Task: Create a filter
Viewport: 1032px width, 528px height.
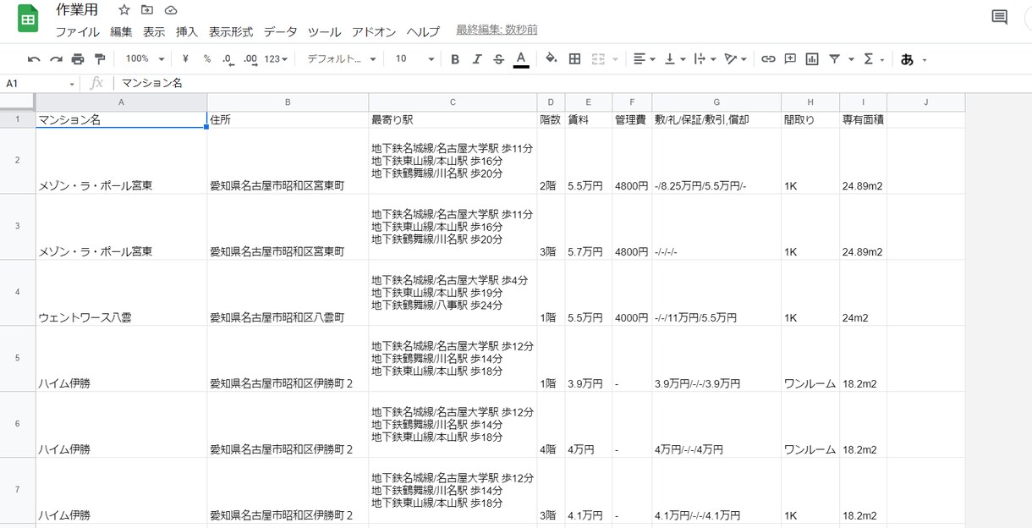Action: pyautogui.click(x=835, y=59)
